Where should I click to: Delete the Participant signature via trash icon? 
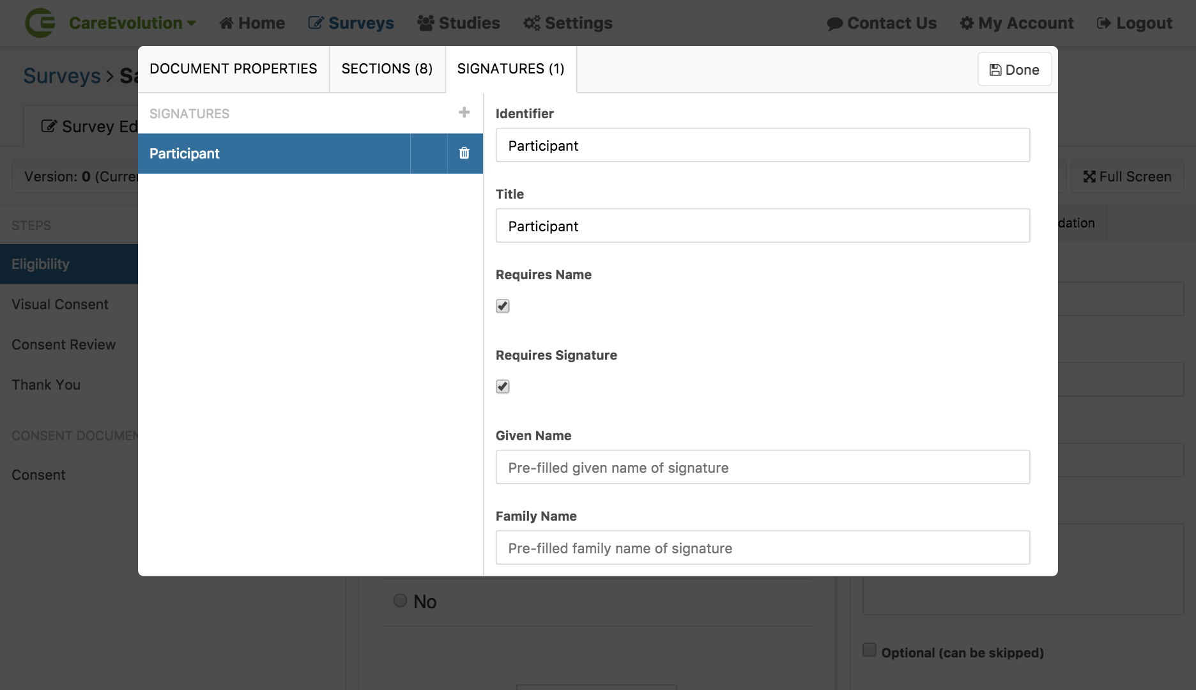[x=464, y=153]
